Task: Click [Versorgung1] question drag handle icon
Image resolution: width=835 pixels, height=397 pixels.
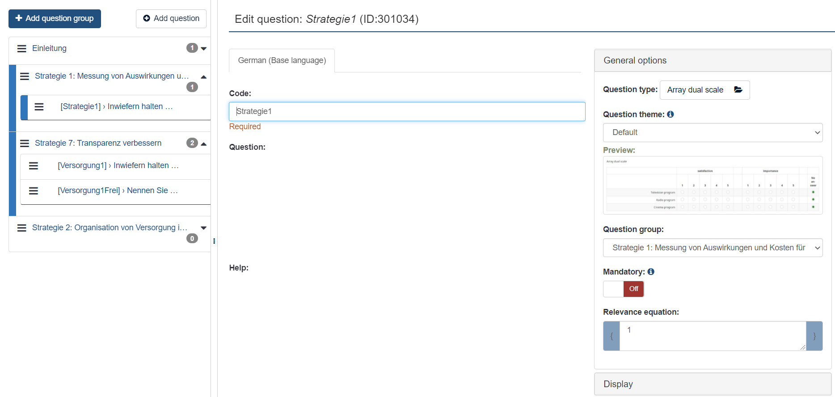Action: (x=34, y=166)
